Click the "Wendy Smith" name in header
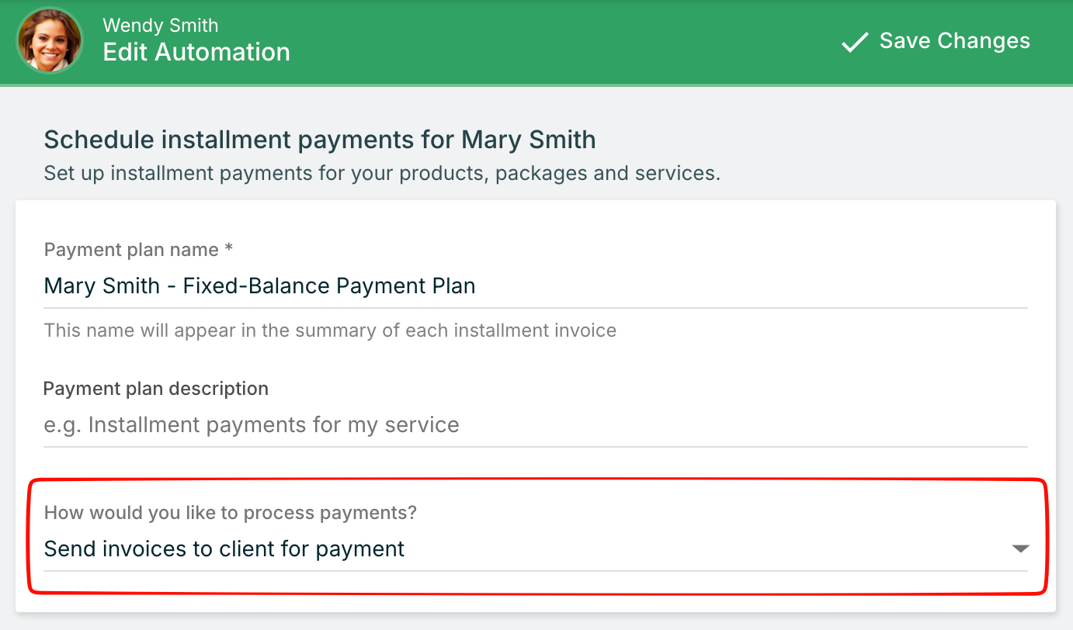The height and width of the screenshot is (630, 1073). (x=161, y=26)
